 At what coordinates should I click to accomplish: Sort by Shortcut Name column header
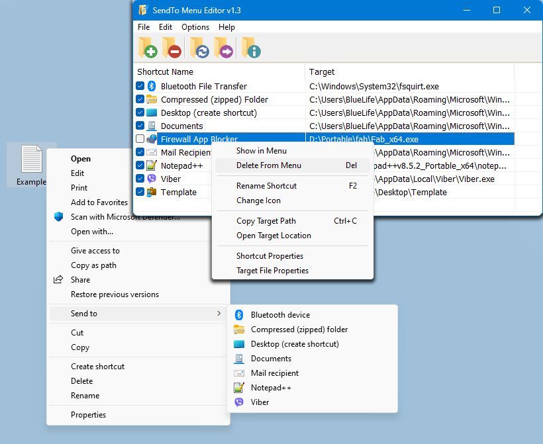point(220,71)
